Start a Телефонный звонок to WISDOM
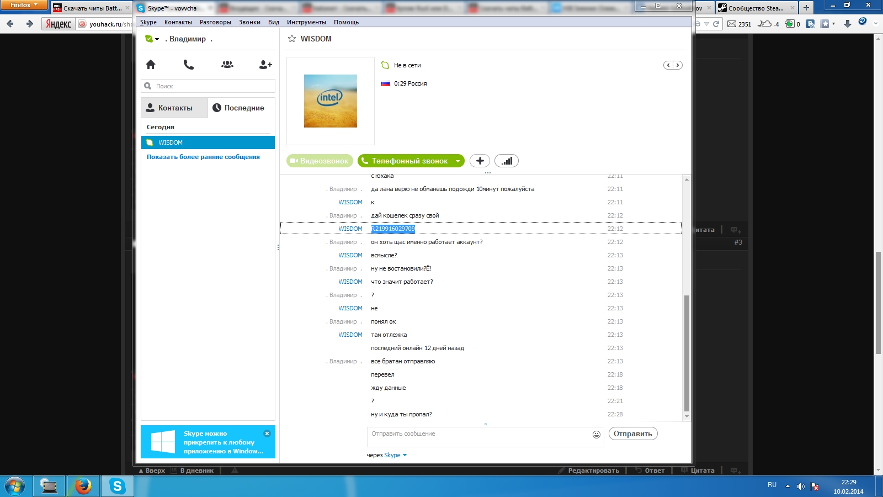Image resolution: width=883 pixels, height=497 pixels. pos(405,161)
